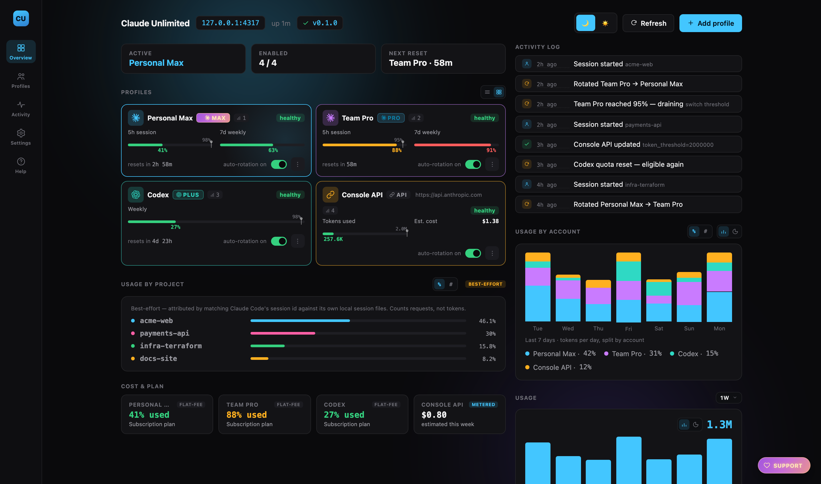
Task: Open the Console API metered cost card
Action: coord(459,414)
